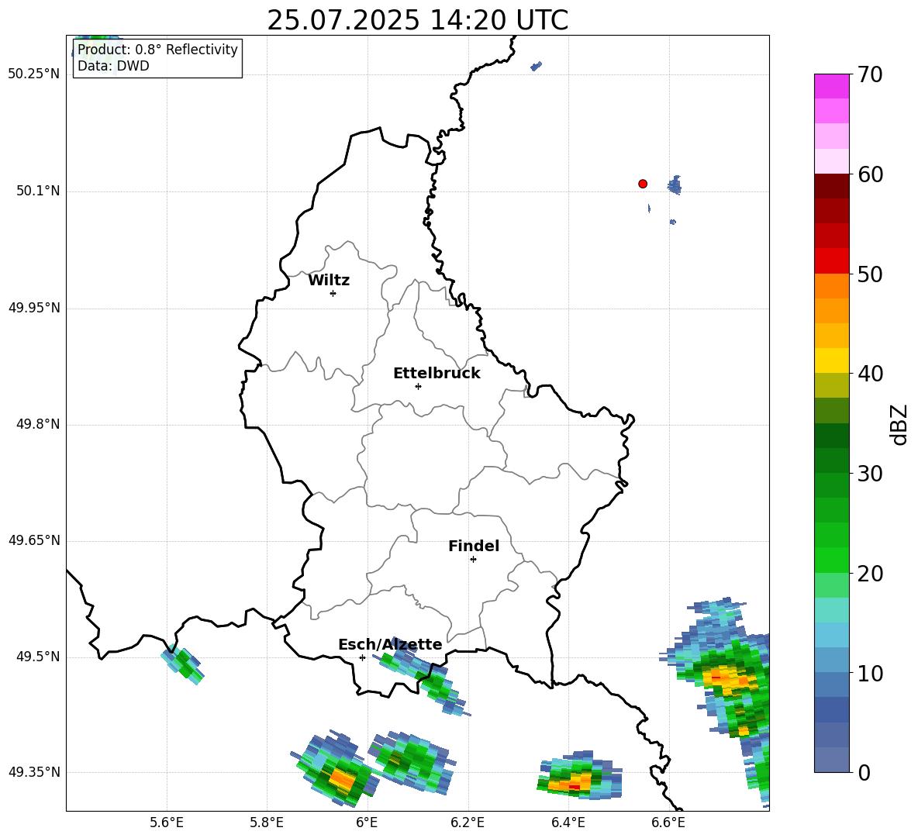
Task: Click the orange-core radar cell near 6.4°E
Action: tap(579, 775)
